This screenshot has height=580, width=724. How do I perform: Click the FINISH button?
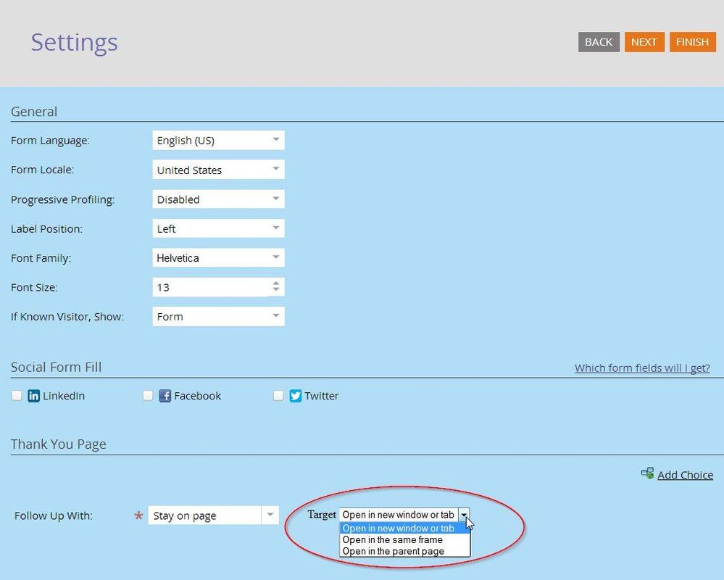point(693,42)
